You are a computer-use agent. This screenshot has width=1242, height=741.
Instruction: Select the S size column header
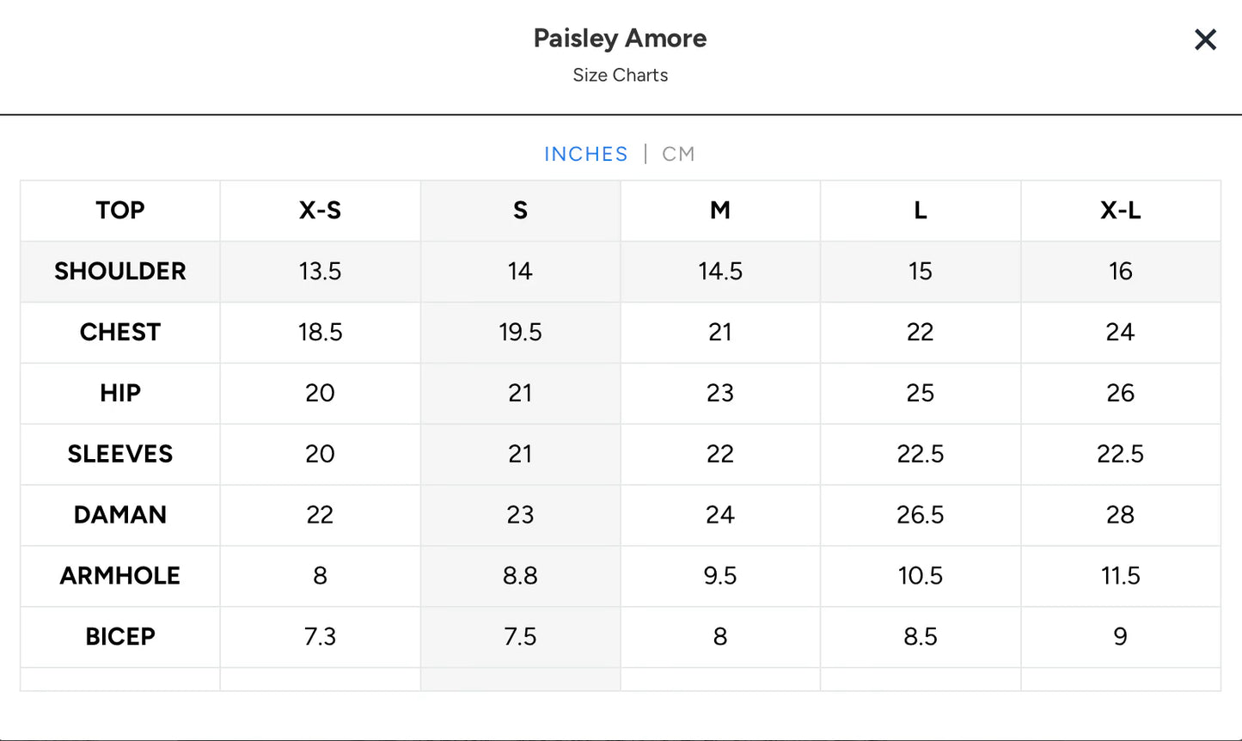[x=520, y=211]
